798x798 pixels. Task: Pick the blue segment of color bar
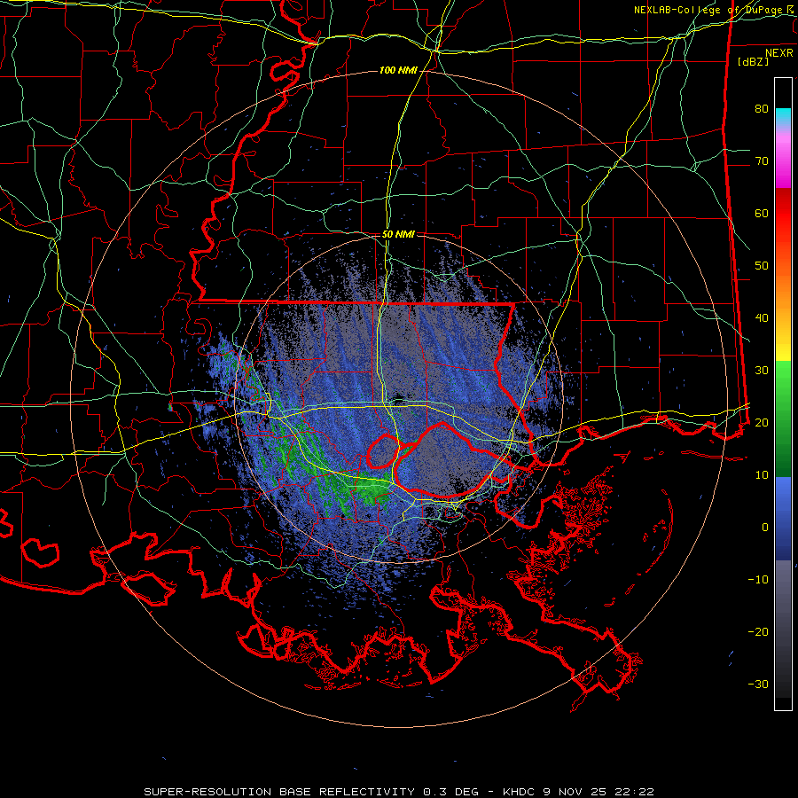pyautogui.click(x=783, y=519)
